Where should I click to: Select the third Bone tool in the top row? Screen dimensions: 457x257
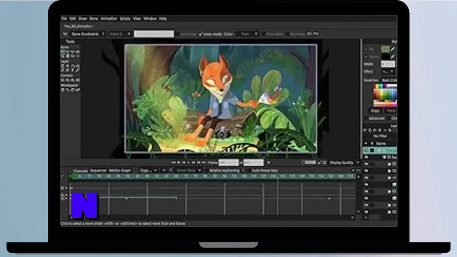pyautogui.click(x=73, y=52)
